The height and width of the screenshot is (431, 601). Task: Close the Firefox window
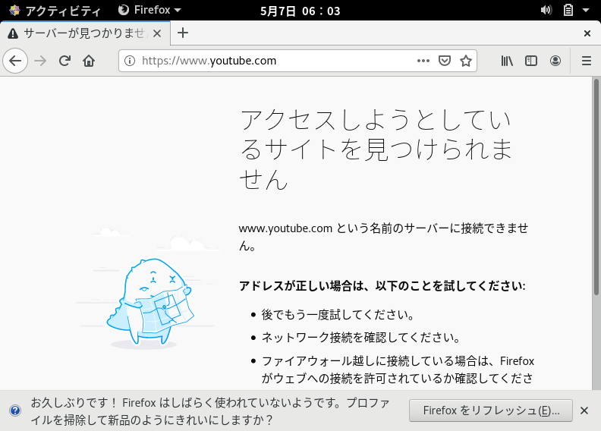587,33
